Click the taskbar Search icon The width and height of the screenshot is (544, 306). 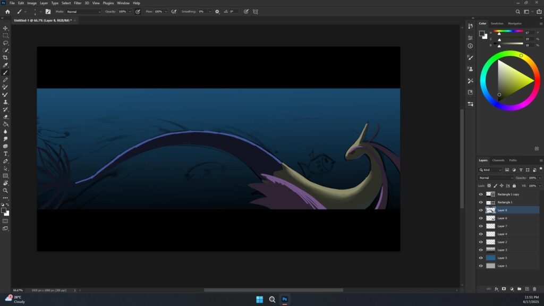(272, 300)
